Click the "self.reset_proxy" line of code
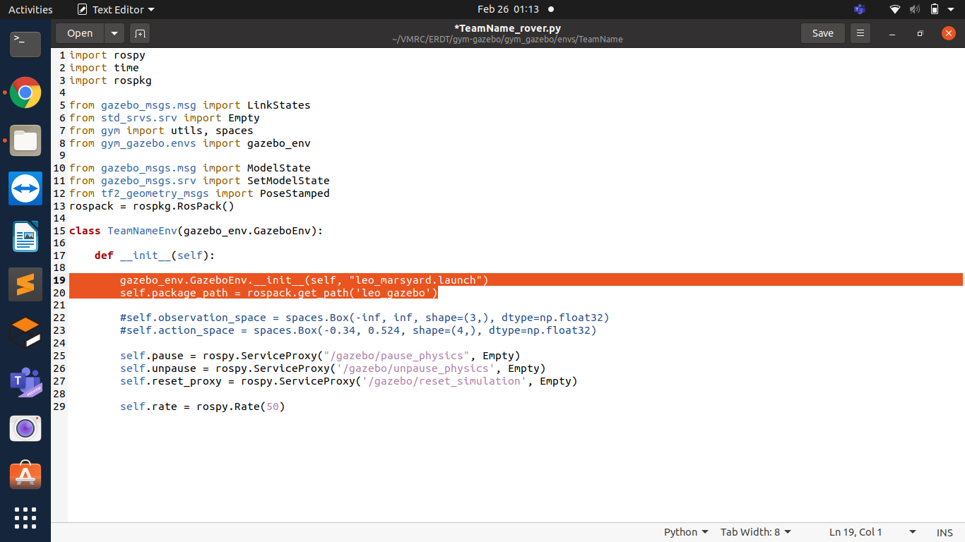Screen dimensions: 965x542 (x=349, y=381)
